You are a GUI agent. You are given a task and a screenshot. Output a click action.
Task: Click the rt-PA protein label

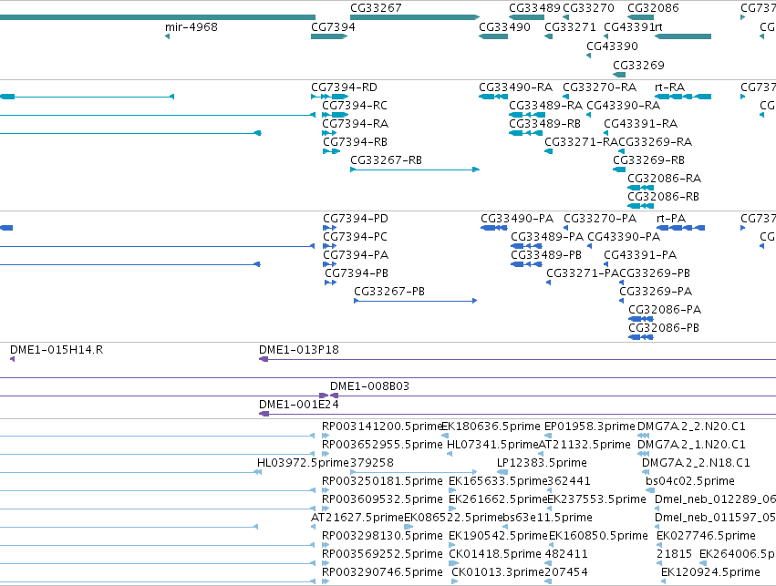tap(671, 219)
